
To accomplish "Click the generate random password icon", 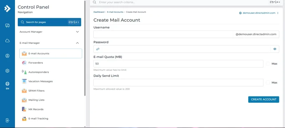I will [98, 49].
